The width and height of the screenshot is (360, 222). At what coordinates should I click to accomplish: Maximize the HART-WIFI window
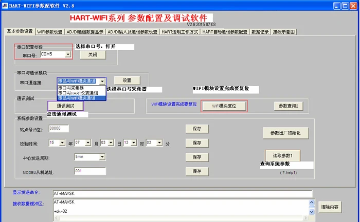[345, 6]
